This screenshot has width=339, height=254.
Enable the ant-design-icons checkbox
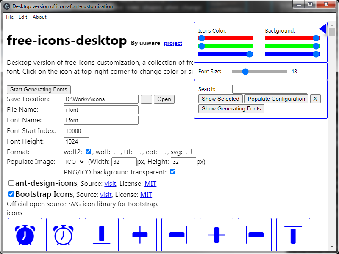pyautogui.click(x=11, y=183)
